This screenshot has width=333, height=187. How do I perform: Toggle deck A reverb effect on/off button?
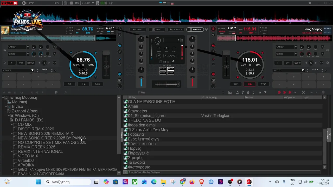55,54
